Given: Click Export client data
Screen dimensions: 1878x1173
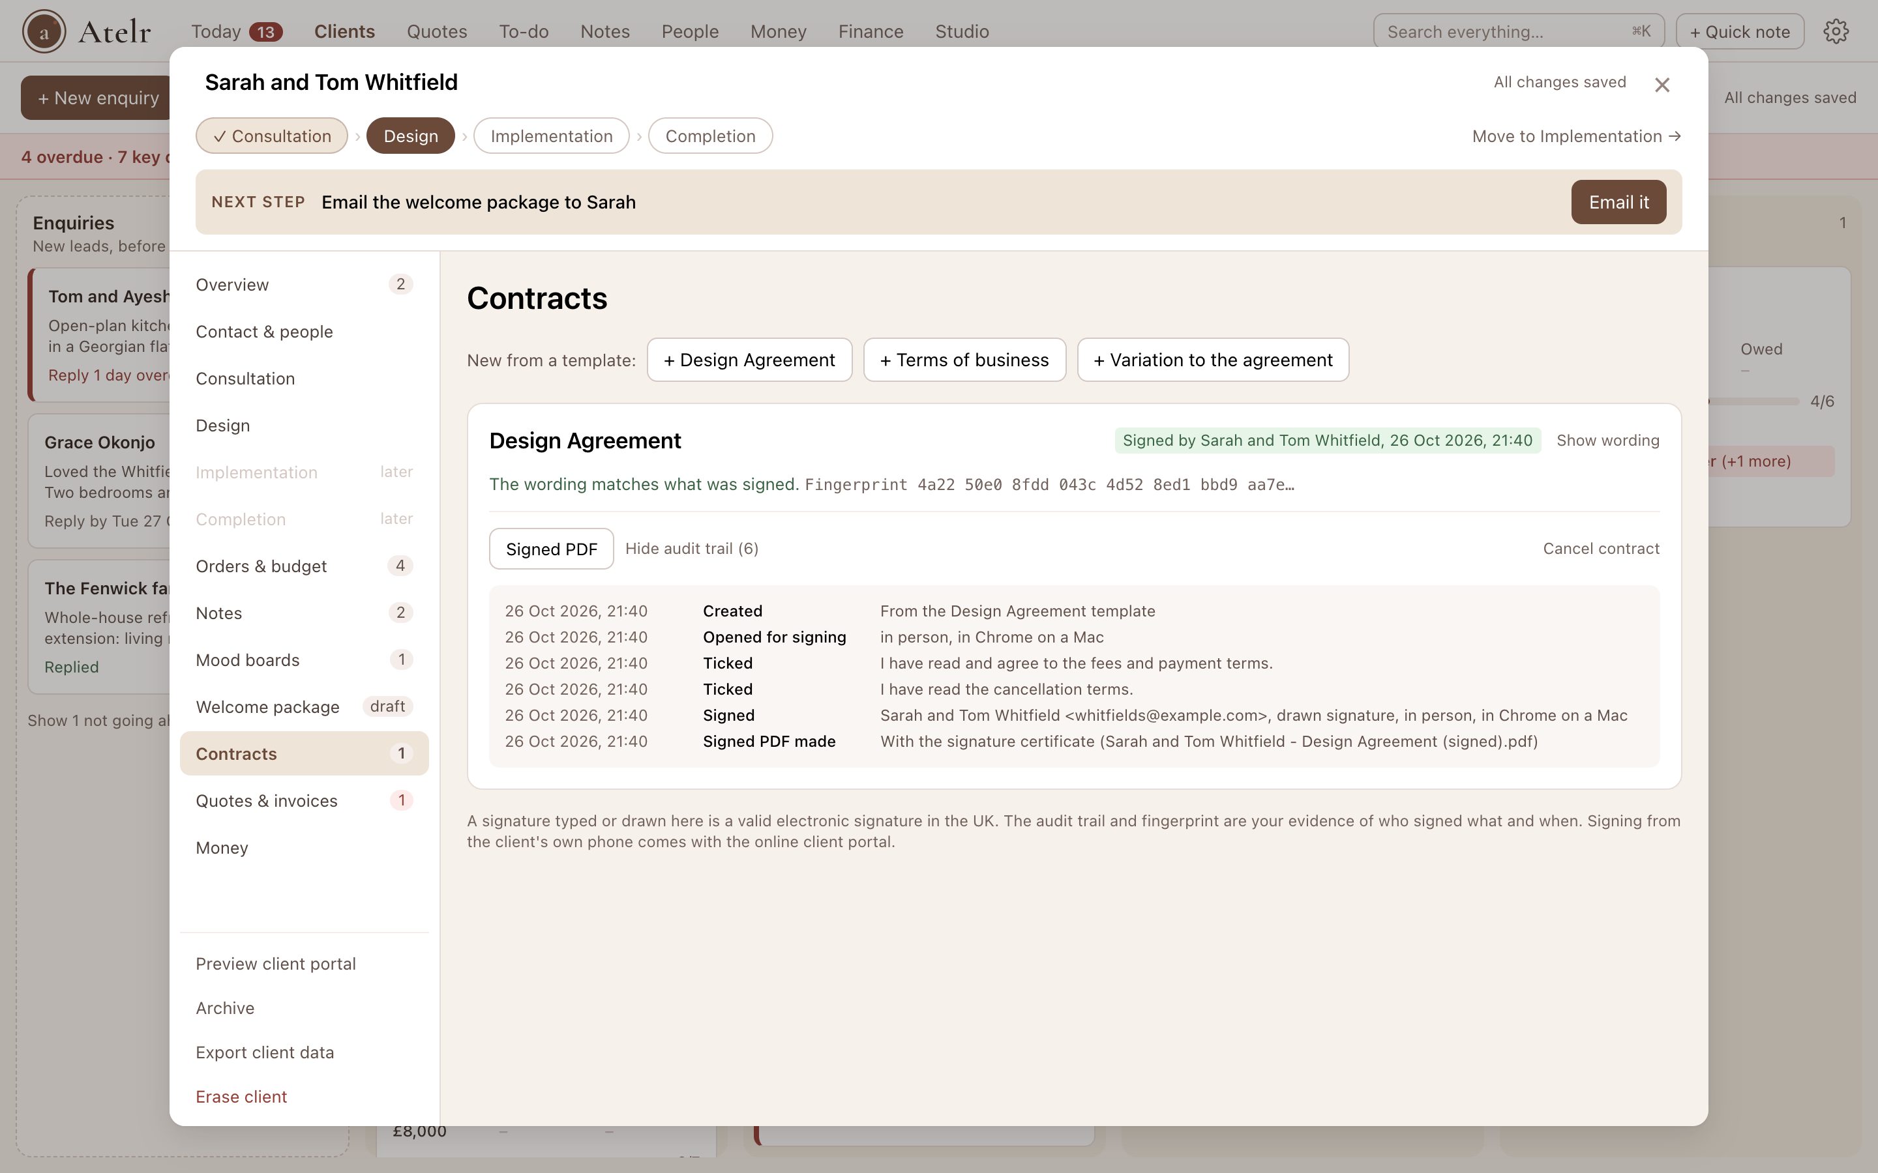Looking at the screenshot, I should [x=265, y=1052].
